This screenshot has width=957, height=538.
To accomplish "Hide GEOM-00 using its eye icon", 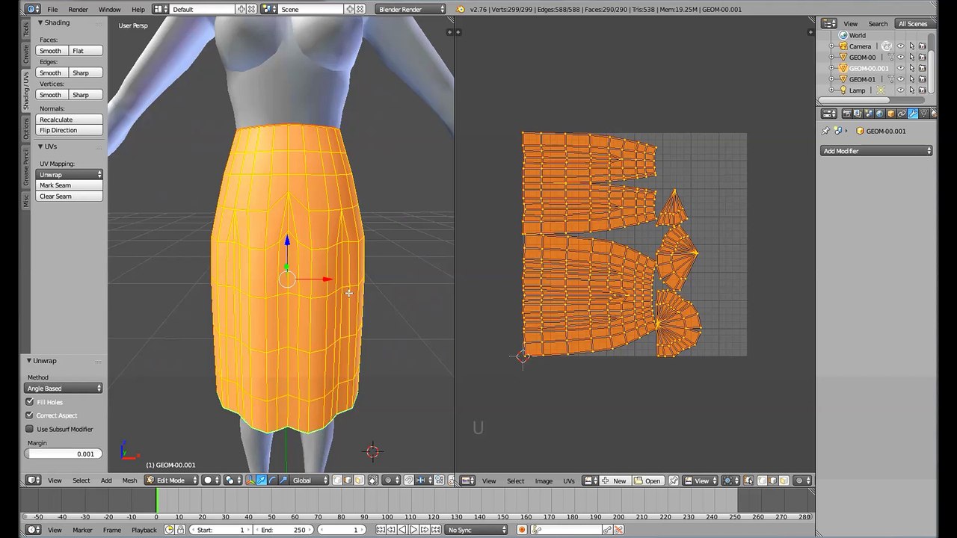I will [900, 57].
